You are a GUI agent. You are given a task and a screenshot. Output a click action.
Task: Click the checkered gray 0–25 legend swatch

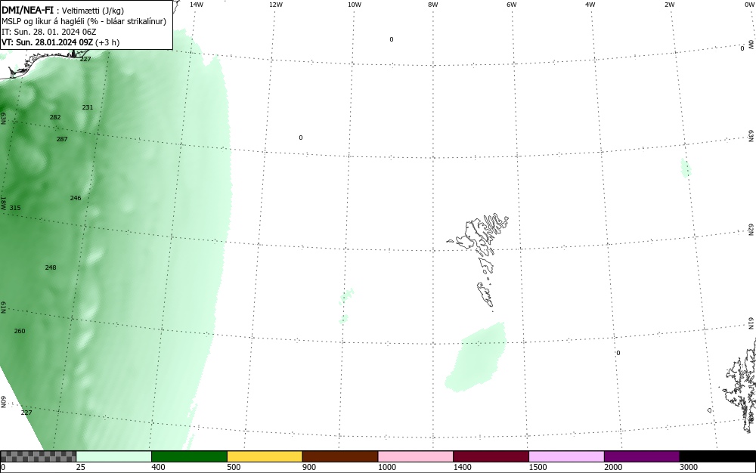[38, 456]
